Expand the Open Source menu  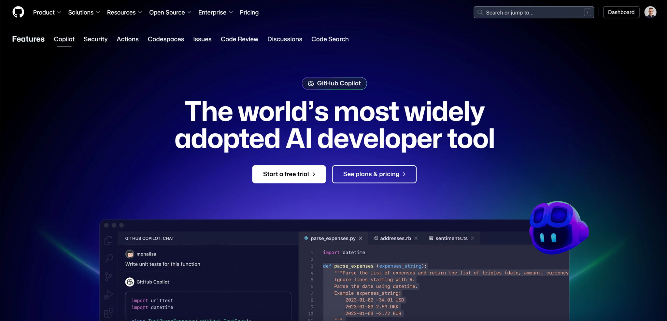(x=170, y=12)
